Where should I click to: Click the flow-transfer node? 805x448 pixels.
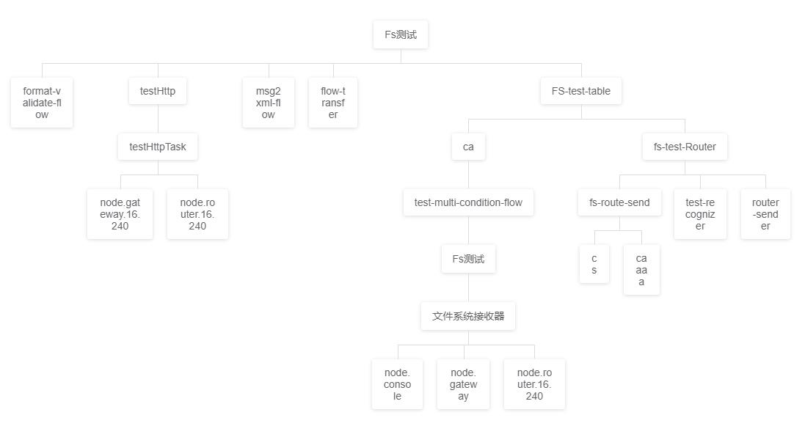pos(332,103)
